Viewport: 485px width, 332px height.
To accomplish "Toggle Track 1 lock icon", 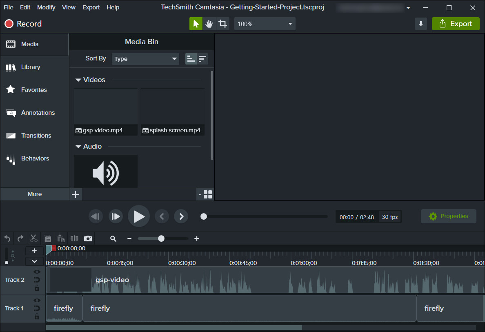I will pyautogui.click(x=37, y=316).
